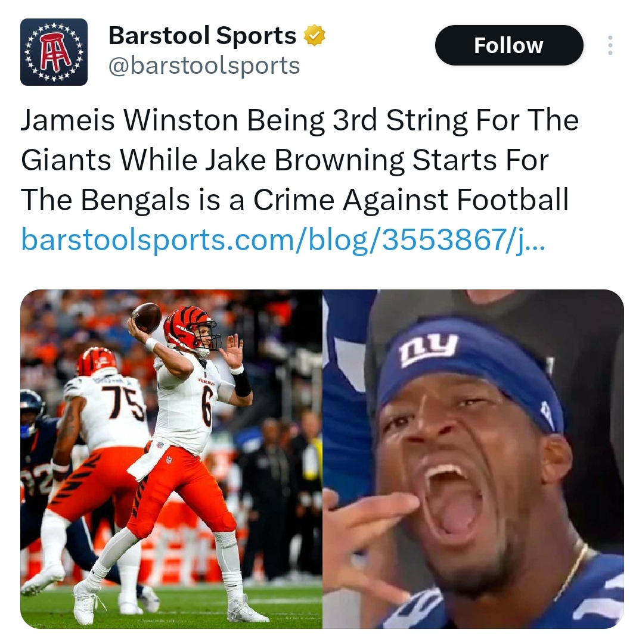View the Bengals quarterback photo
The image size is (636, 642).
coord(171,459)
